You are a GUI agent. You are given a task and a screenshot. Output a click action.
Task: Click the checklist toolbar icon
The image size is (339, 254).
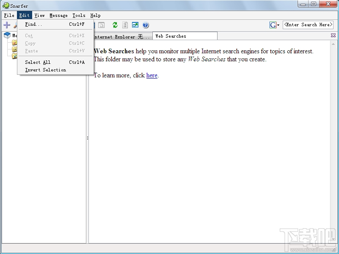pyautogui.click(x=125, y=25)
